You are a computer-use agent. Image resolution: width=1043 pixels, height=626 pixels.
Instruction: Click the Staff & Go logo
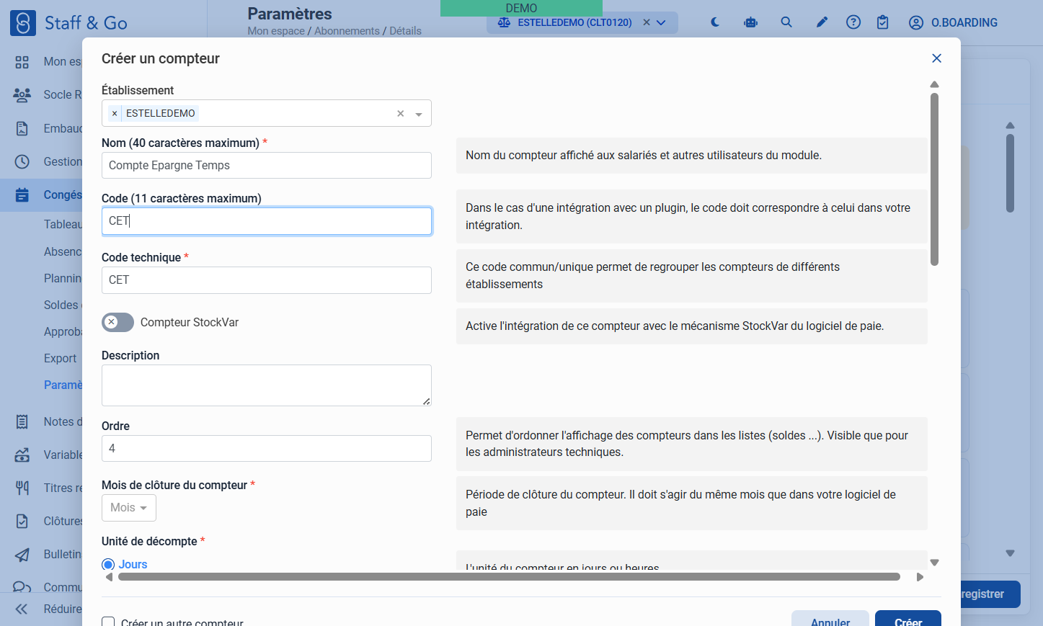(x=68, y=22)
